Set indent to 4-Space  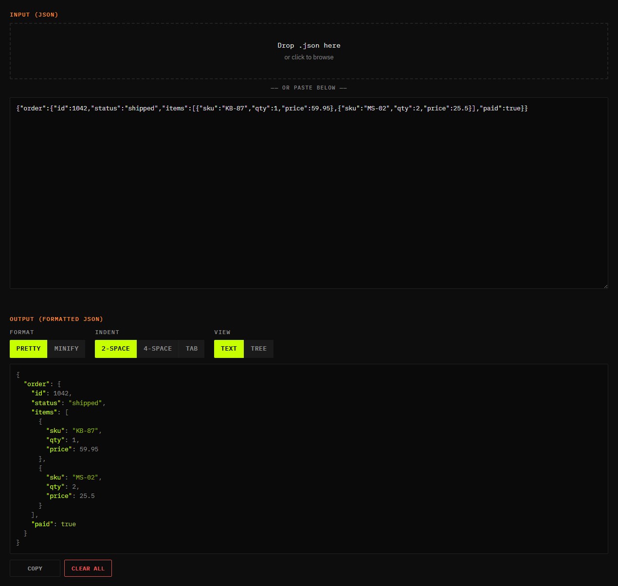tap(158, 349)
